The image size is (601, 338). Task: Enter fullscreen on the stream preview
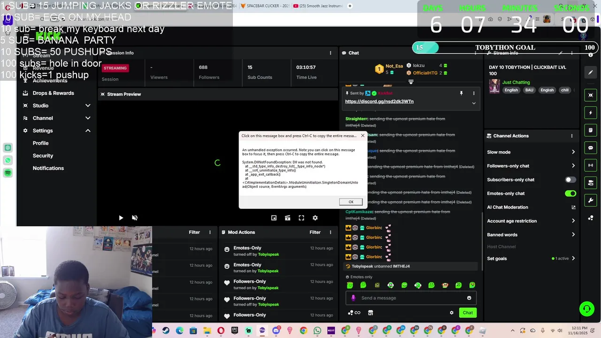[301, 218]
